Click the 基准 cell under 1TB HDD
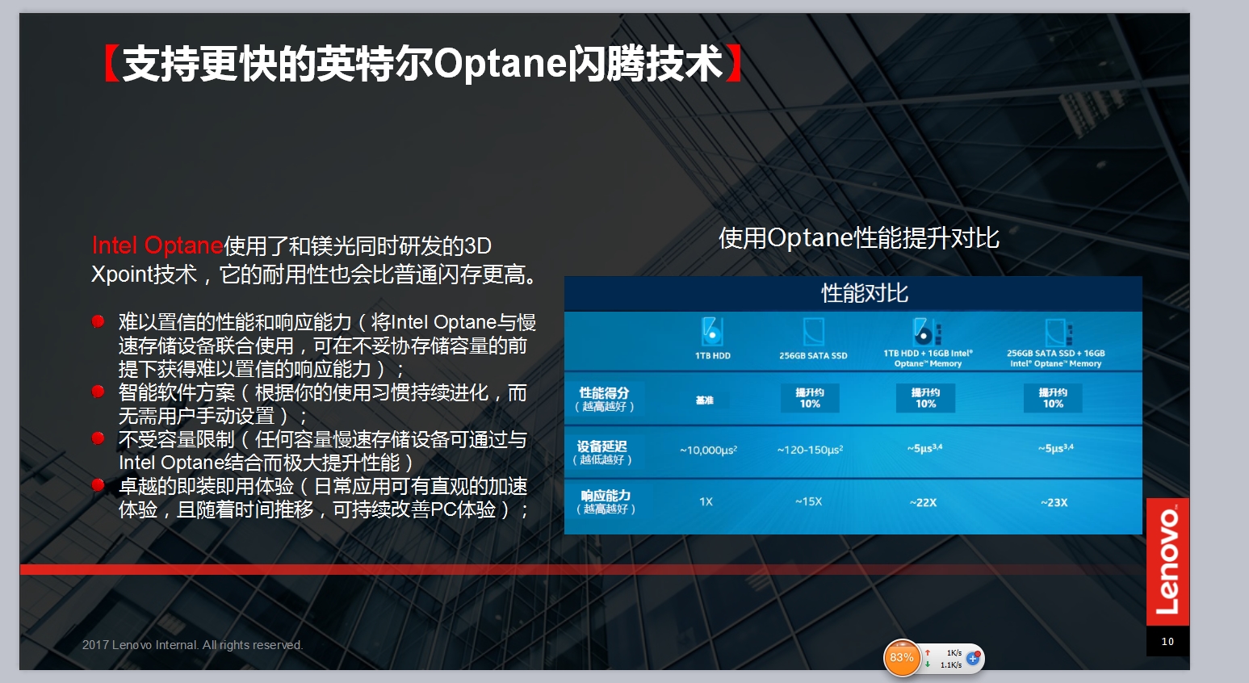1249x683 pixels. point(705,400)
